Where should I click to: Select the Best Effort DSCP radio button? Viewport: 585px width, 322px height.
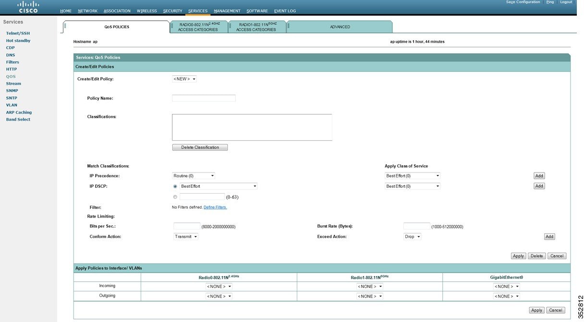(175, 186)
